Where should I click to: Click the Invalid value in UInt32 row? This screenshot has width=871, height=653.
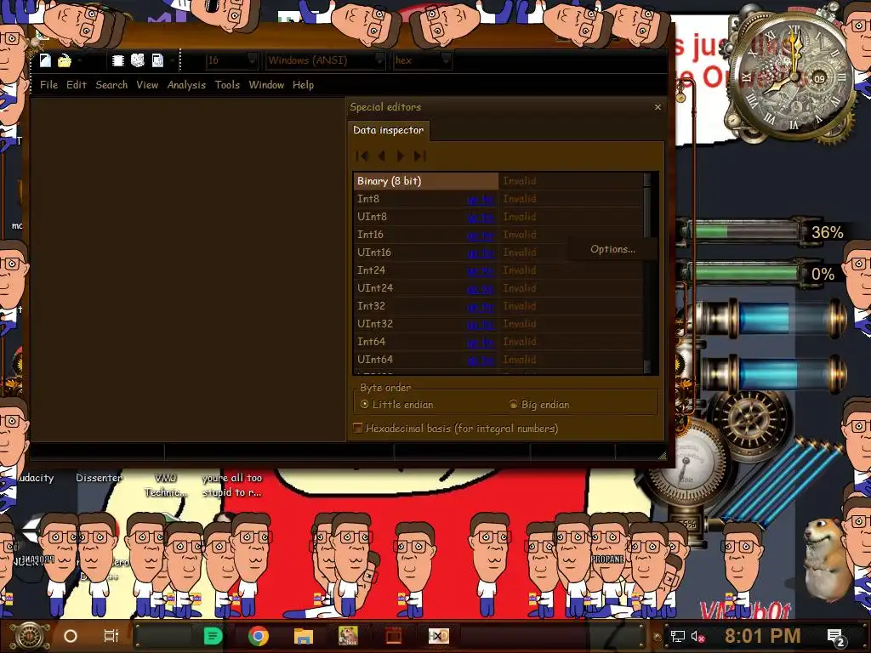pyautogui.click(x=520, y=324)
